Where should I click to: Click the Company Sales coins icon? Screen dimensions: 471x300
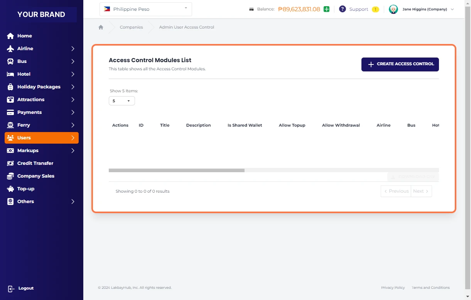pos(10,176)
